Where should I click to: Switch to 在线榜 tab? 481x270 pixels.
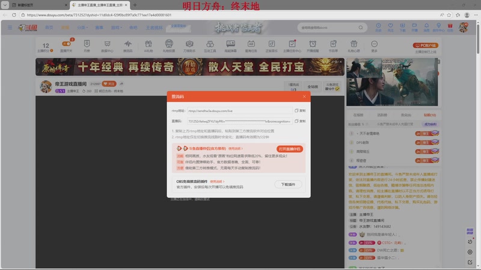pyautogui.click(x=358, y=115)
